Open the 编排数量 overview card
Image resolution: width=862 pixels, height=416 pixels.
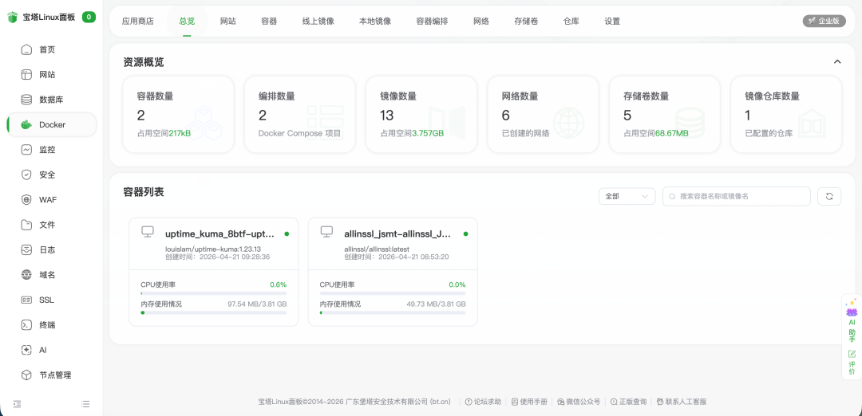point(299,114)
